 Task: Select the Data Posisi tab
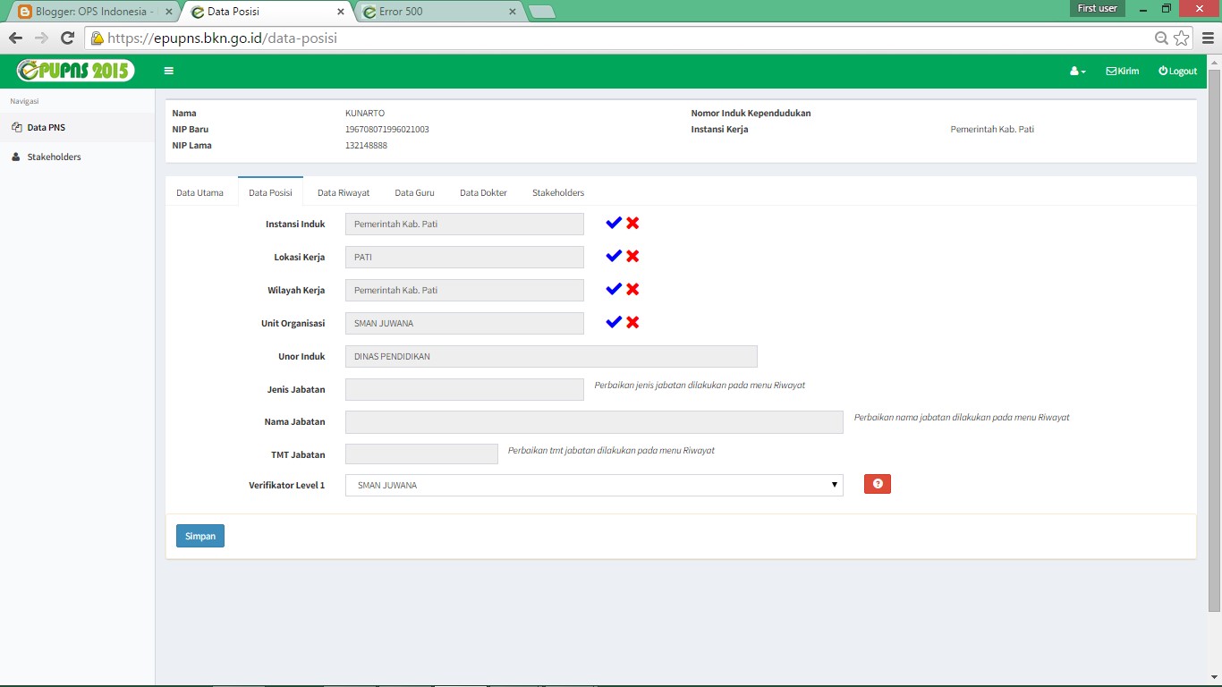(270, 192)
